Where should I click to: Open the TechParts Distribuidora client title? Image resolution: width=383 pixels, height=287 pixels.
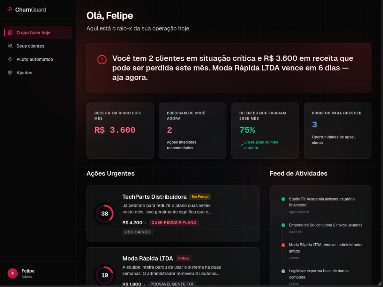pyautogui.click(x=154, y=196)
